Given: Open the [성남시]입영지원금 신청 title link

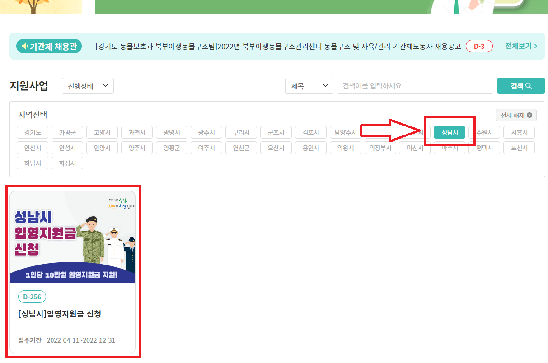Looking at the screenshot, I should 60,314.
